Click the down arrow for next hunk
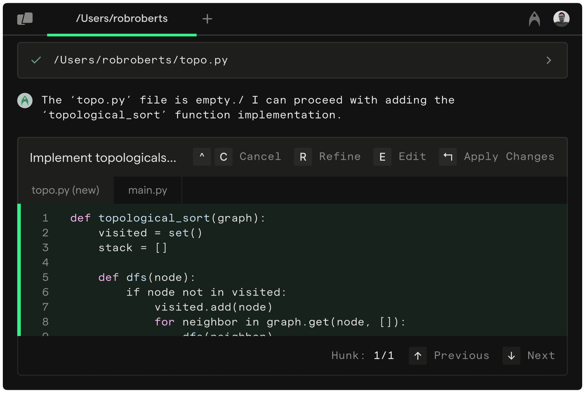Screen dimensions: 585x393 click(511, 356)
